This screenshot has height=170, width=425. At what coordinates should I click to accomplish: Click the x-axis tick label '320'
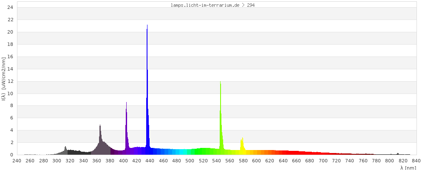tap(70, 161)
